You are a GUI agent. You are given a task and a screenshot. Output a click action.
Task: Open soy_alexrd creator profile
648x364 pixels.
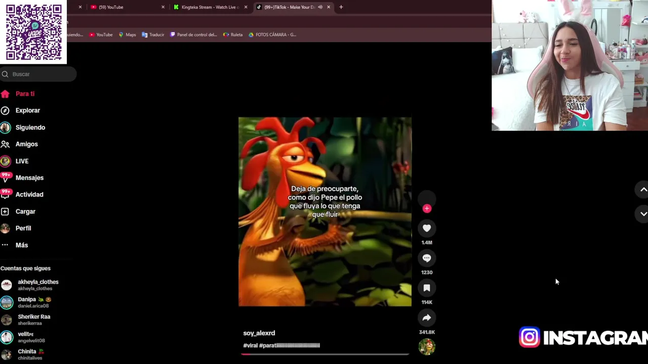pyautogui.click(x=259, y=333)
